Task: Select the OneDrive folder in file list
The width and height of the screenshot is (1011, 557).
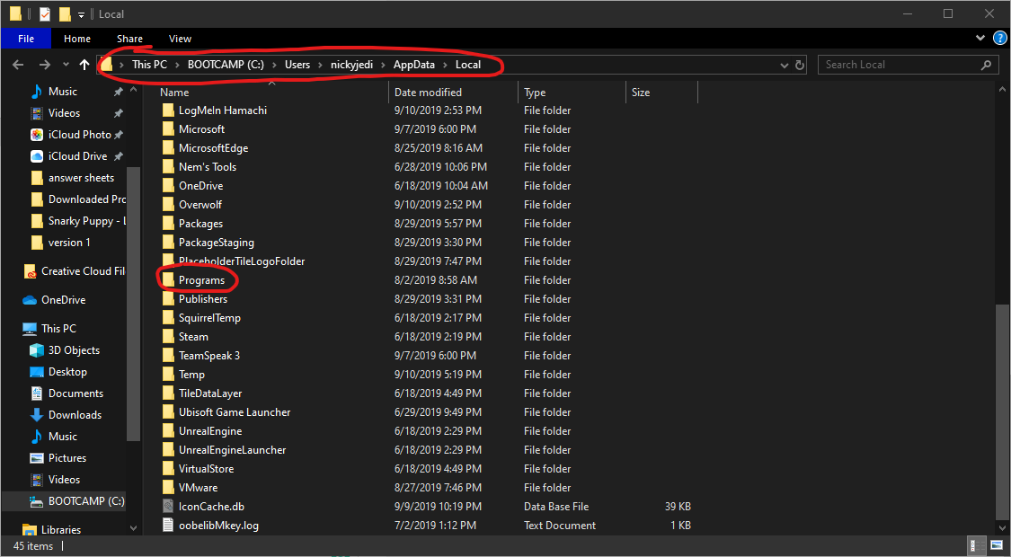Action: pos(200,186)
